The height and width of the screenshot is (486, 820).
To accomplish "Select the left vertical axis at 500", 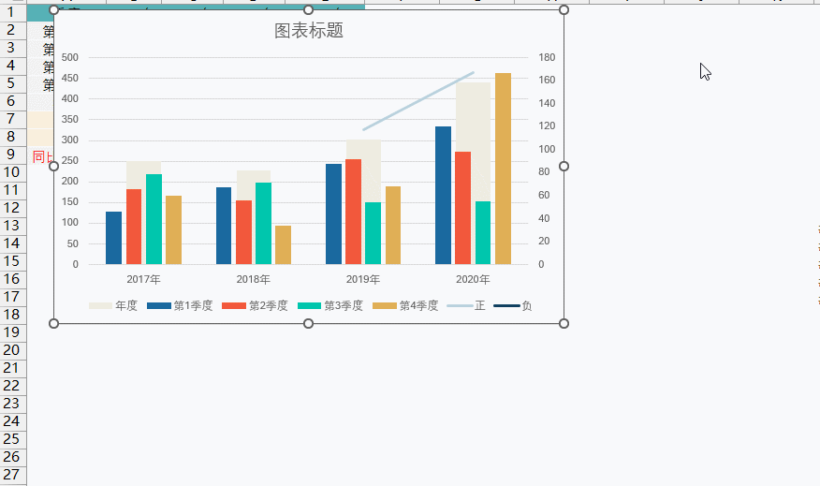I will point(69,57).
